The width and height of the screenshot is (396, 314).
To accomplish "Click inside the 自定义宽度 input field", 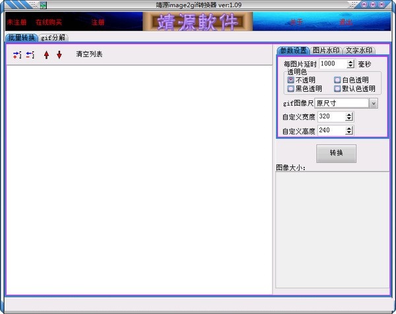I will click(x=330, y=117).
